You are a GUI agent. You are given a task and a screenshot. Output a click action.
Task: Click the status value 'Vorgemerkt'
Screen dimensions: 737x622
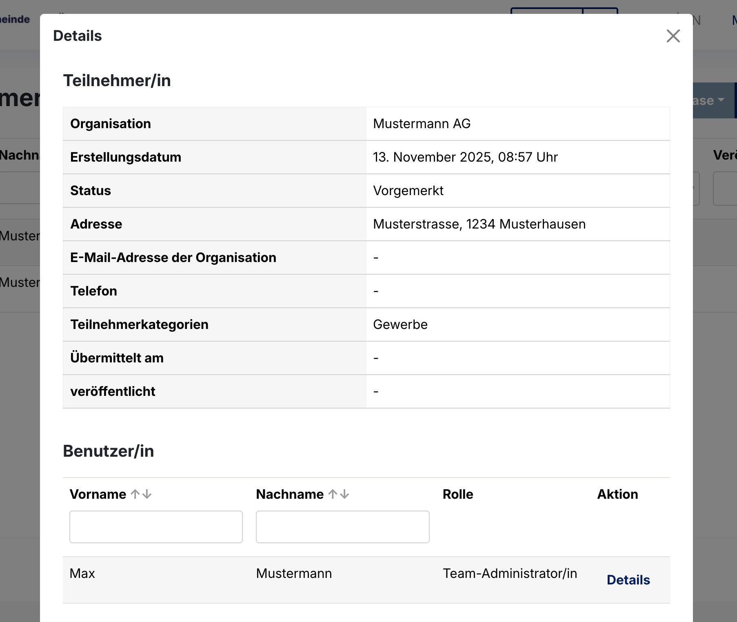tap(408, 191)
